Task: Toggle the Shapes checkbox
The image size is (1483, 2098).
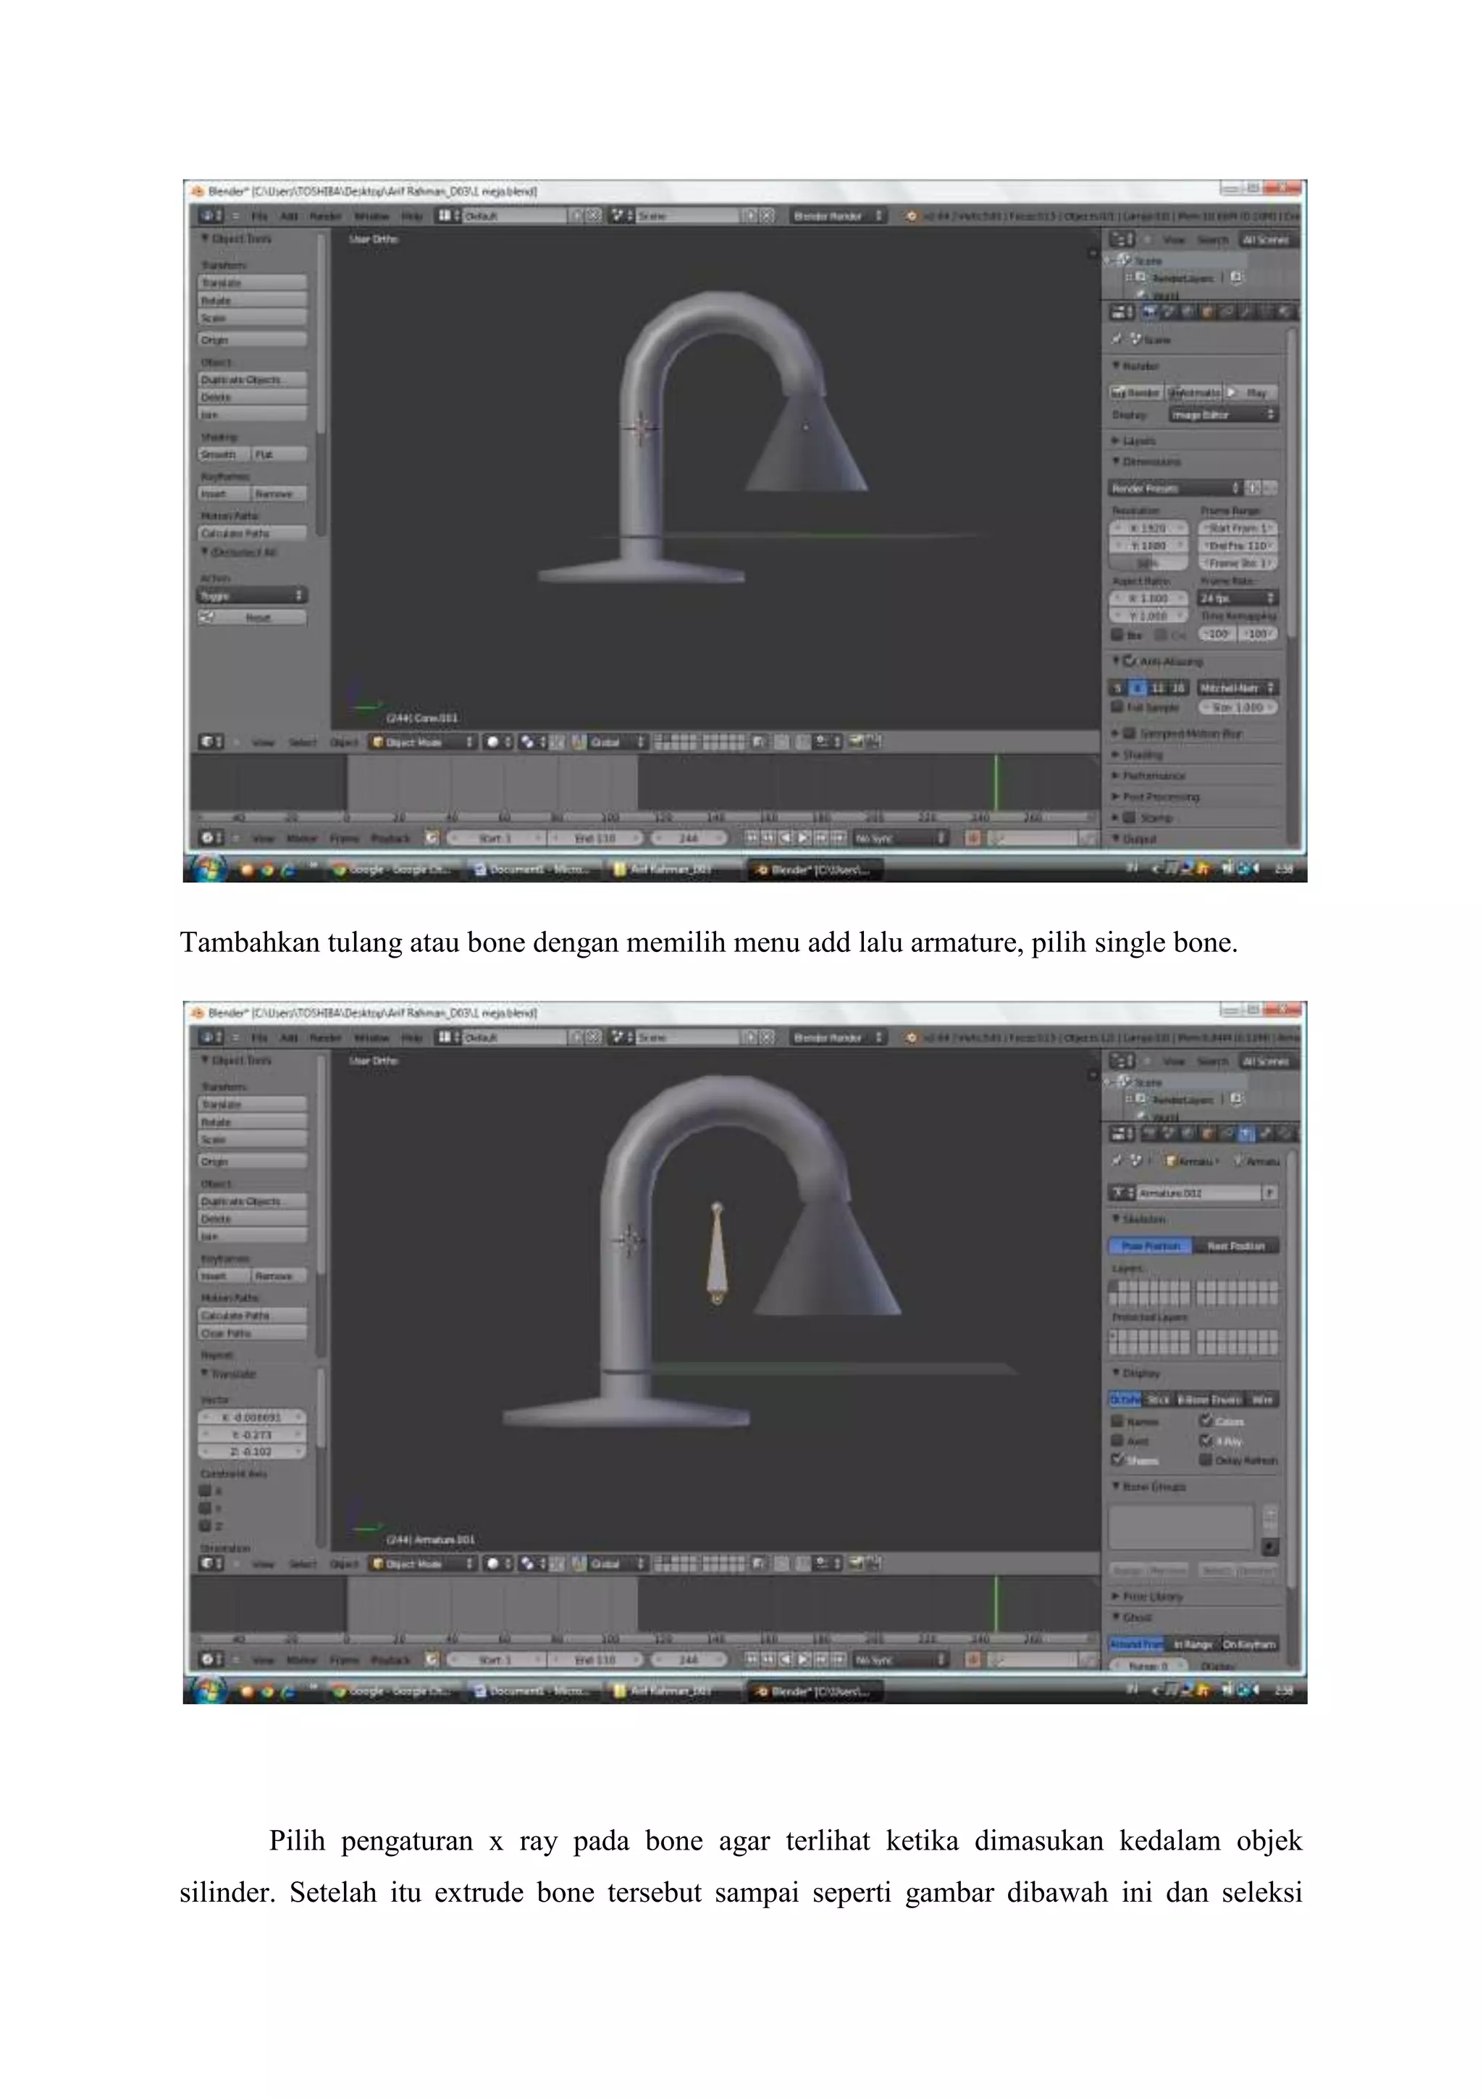Action: point(1117,1460)
